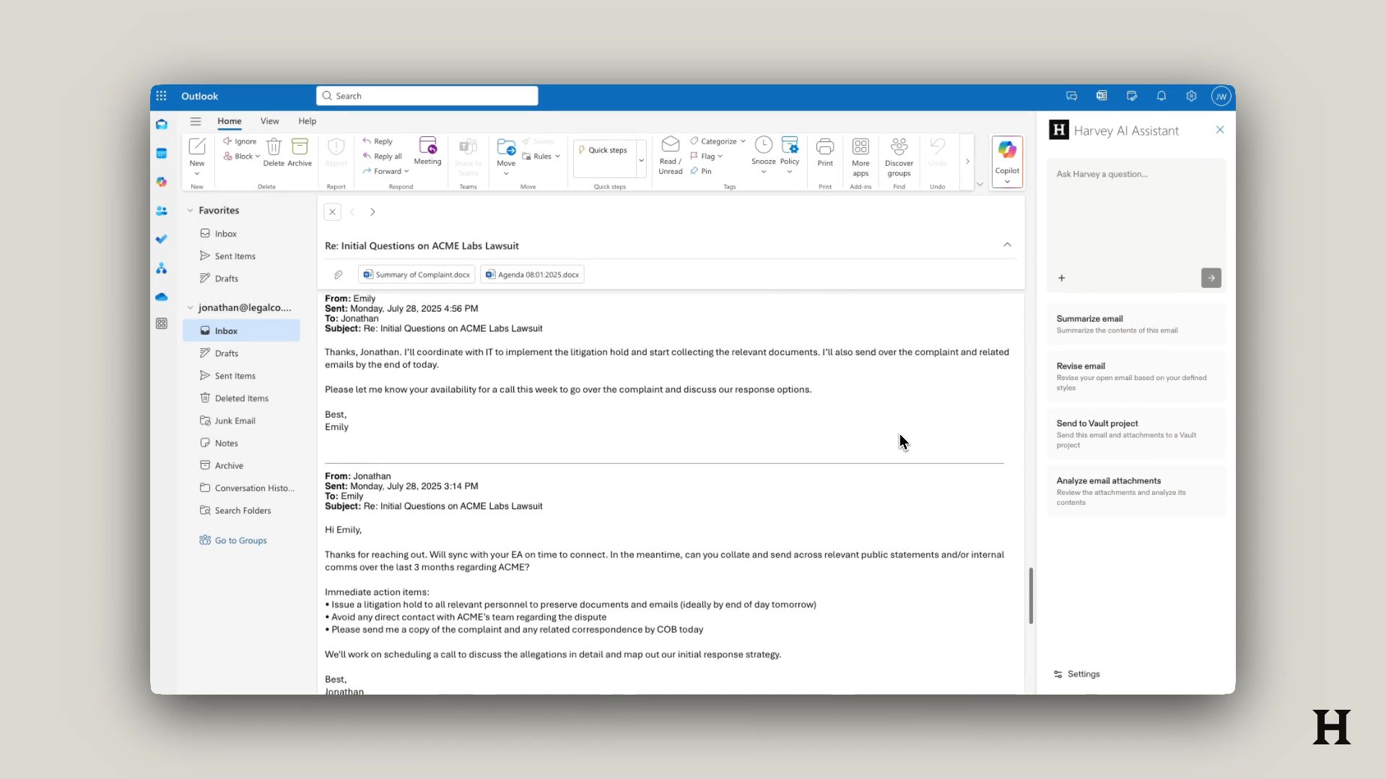Expand the Quick steps gallery arrow
The height and width of the screenshot is (779, 1386).
tap(641, 160)
